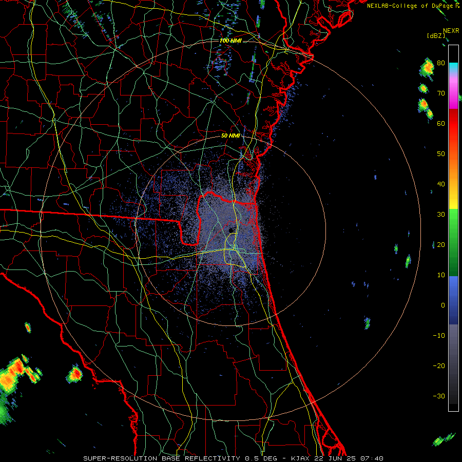This screenshot has width=462, height=462.
Task: Click the 50 NMI range ring label
Action: [x=230, y=136]
